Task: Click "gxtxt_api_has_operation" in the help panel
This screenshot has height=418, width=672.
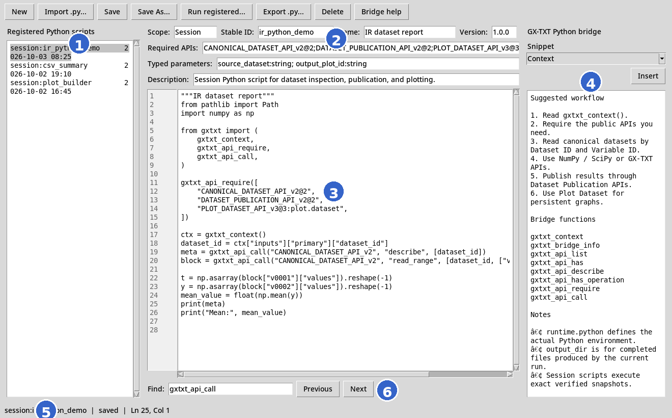Action: (577, 280)
